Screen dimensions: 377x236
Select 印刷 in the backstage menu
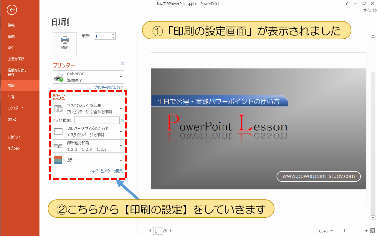20,86
